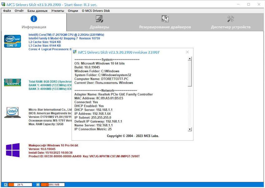
Task: Switch to the Диспетчер устройств tab
Action: tap(231, 22)
